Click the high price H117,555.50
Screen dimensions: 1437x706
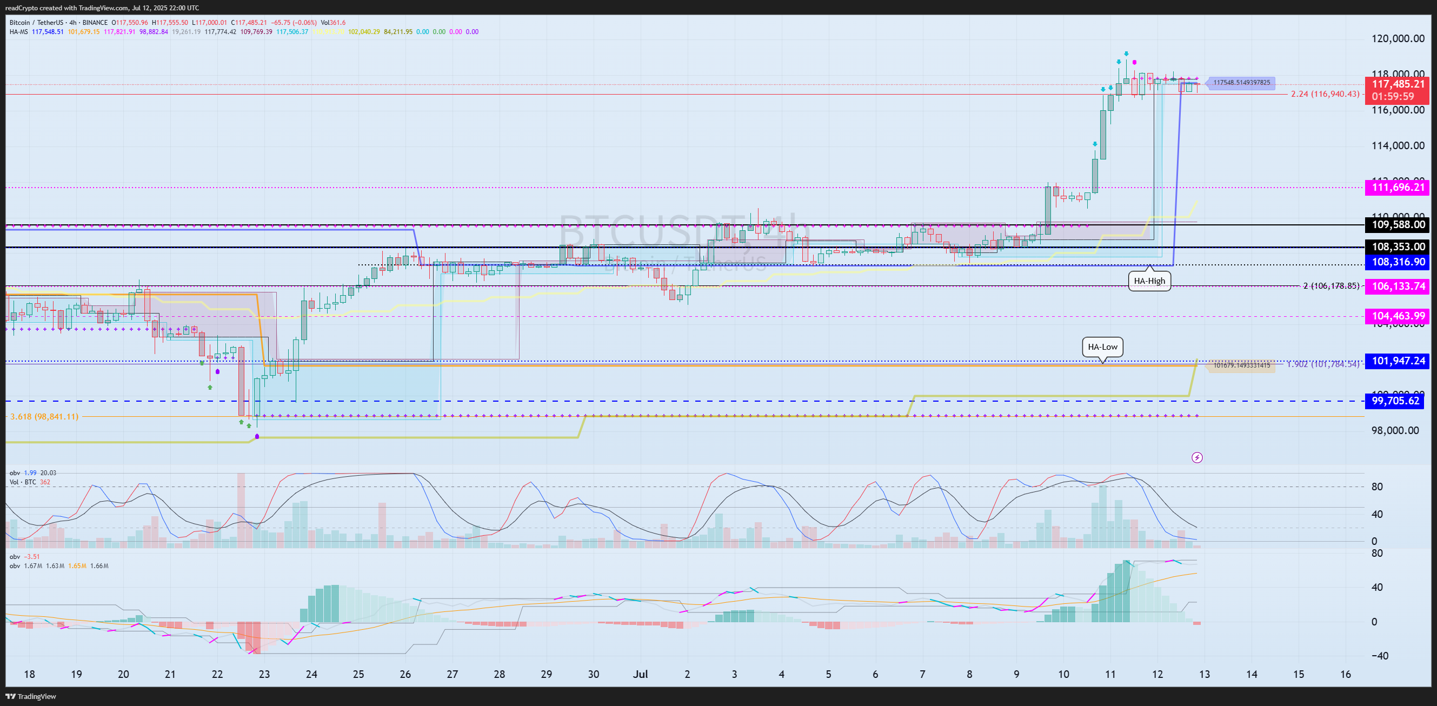pyautogui.click(x=170, y=23)
